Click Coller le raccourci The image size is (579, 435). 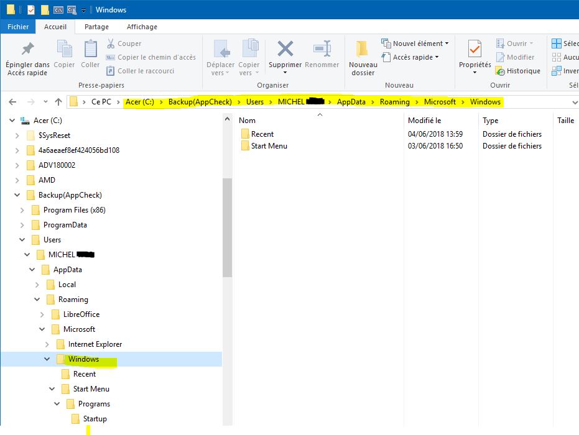(x=141, y=71)
